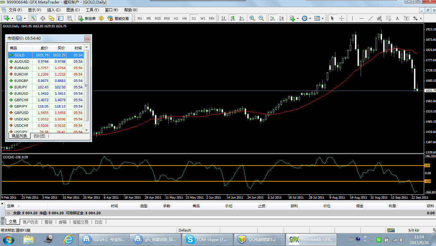
Task: Open the Templates icon
Action: pos(317,18)
